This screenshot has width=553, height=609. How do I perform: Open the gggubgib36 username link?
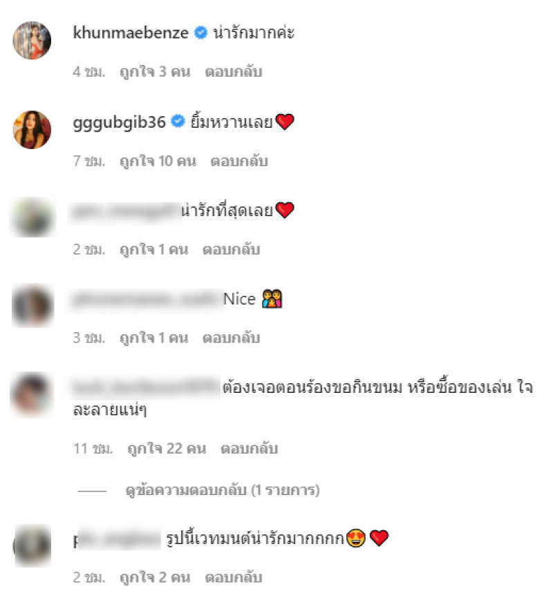pos(120,122)
